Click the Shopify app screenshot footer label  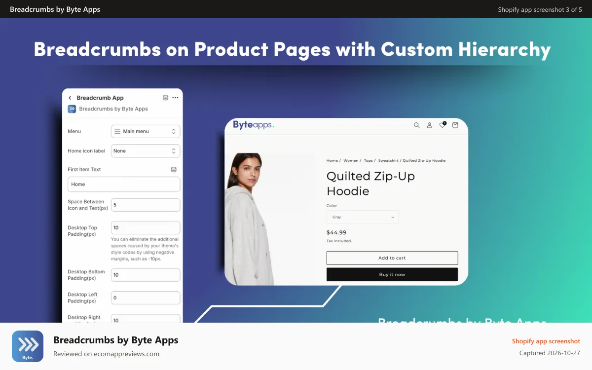(x=546, y=341)
